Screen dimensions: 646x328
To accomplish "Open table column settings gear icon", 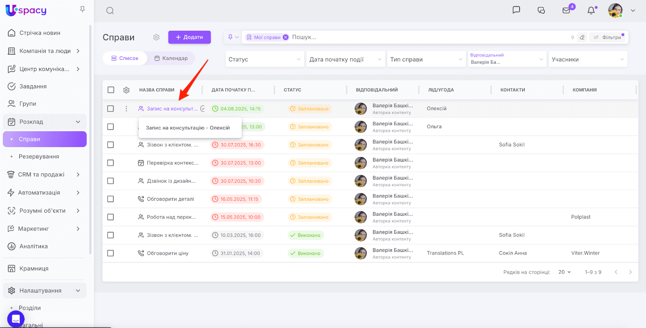I will click(x=126, y=90).
